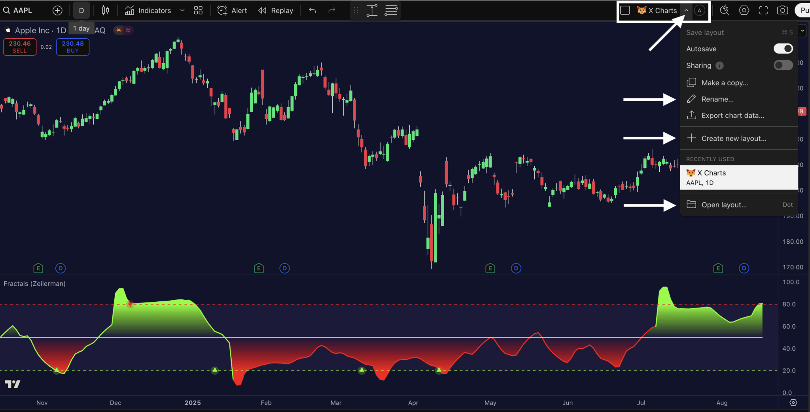Select the candlestick chart type icon
Screen dimensions: 810x412
tap(105, 10)
